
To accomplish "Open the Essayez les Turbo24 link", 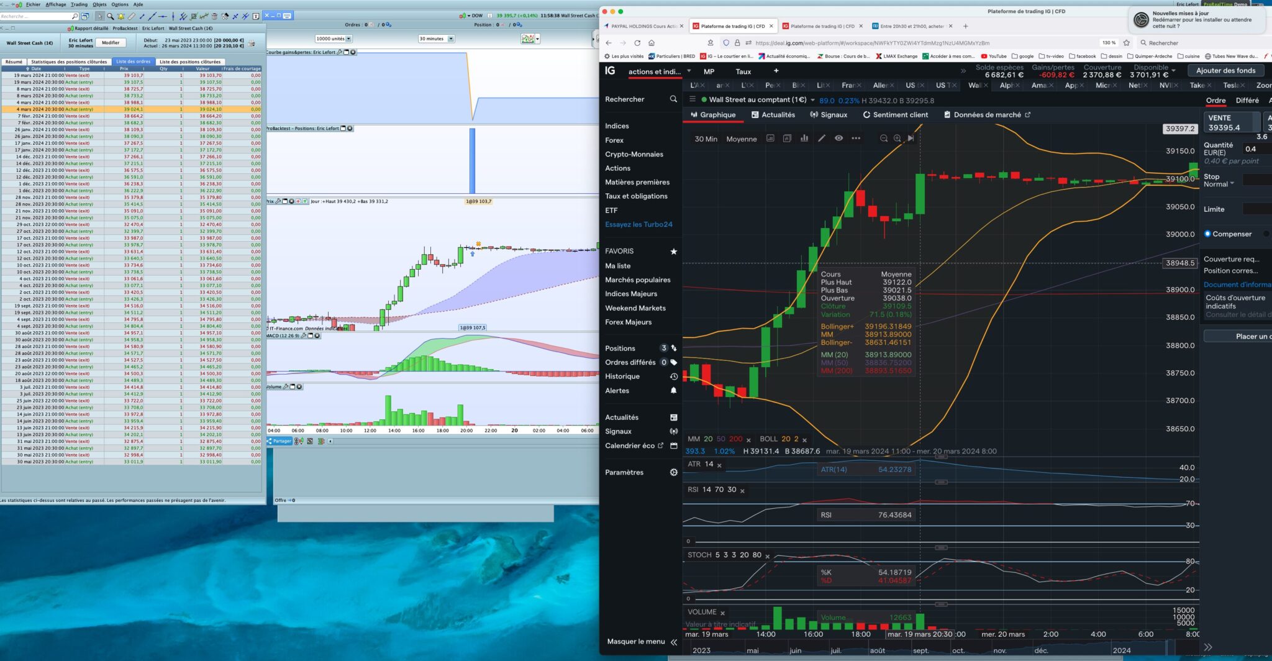I will click(638, 224).
